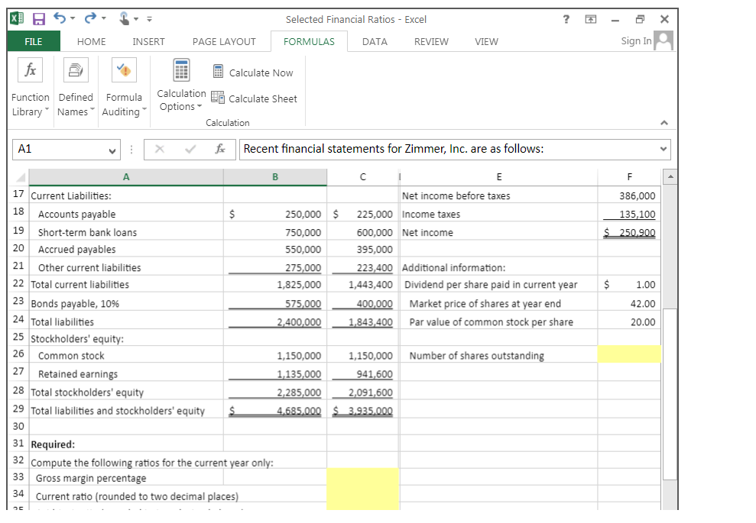This screenshot has height=523, width=756.
Task: Switch to the REVIEW tab
Action: 431,42
